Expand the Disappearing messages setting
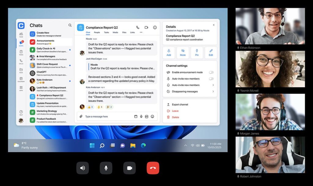Screen dimensions: 313x186 click(213, 91)
